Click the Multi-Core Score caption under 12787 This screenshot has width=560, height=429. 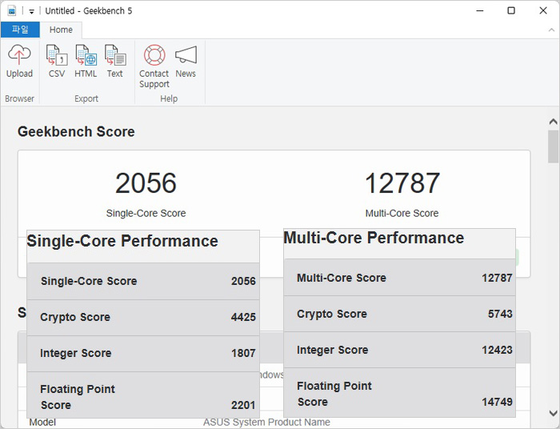click(x=402, y=213)
